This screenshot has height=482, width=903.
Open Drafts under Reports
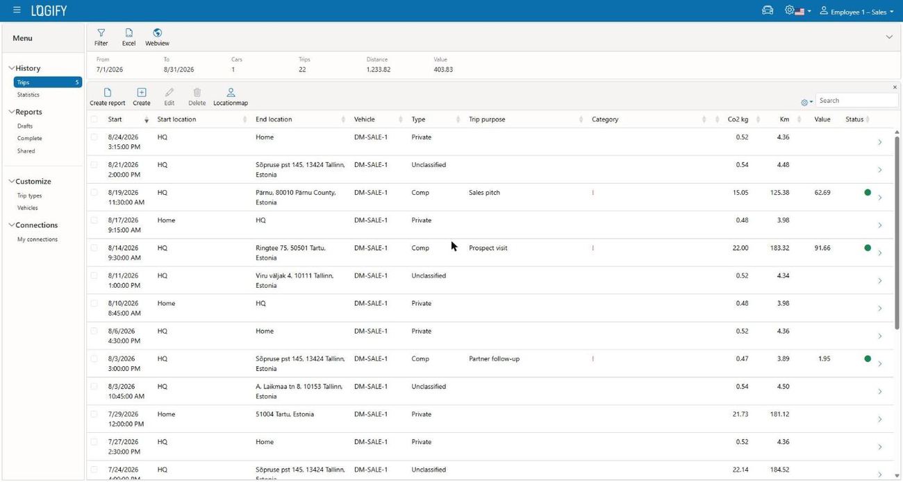pyautogui.click(x=25, y=126)
